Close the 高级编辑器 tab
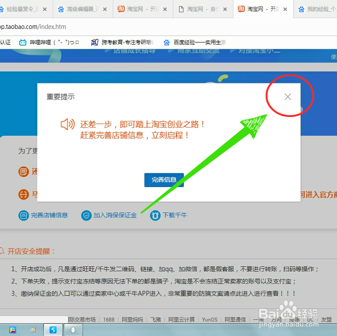 (x=105, y=9)
